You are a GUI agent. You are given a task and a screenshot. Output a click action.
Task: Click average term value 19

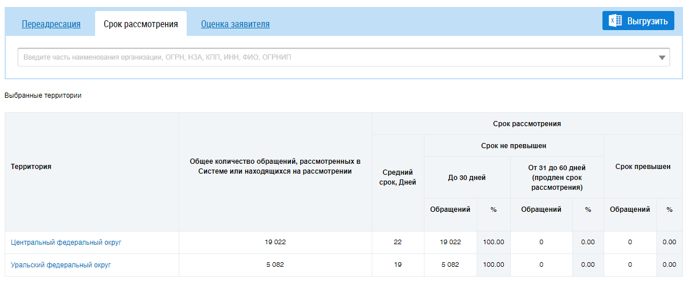pyautogui.click(x=398, y=265)
